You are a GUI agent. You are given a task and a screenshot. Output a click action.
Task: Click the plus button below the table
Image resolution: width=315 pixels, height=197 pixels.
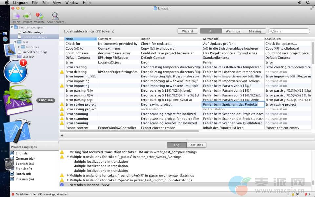[x=62, y=135]
